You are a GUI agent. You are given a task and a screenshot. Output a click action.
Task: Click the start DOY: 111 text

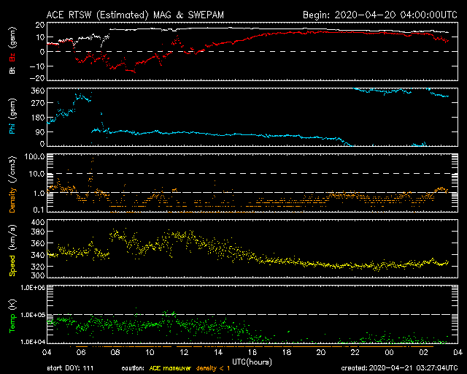point(69,368)
